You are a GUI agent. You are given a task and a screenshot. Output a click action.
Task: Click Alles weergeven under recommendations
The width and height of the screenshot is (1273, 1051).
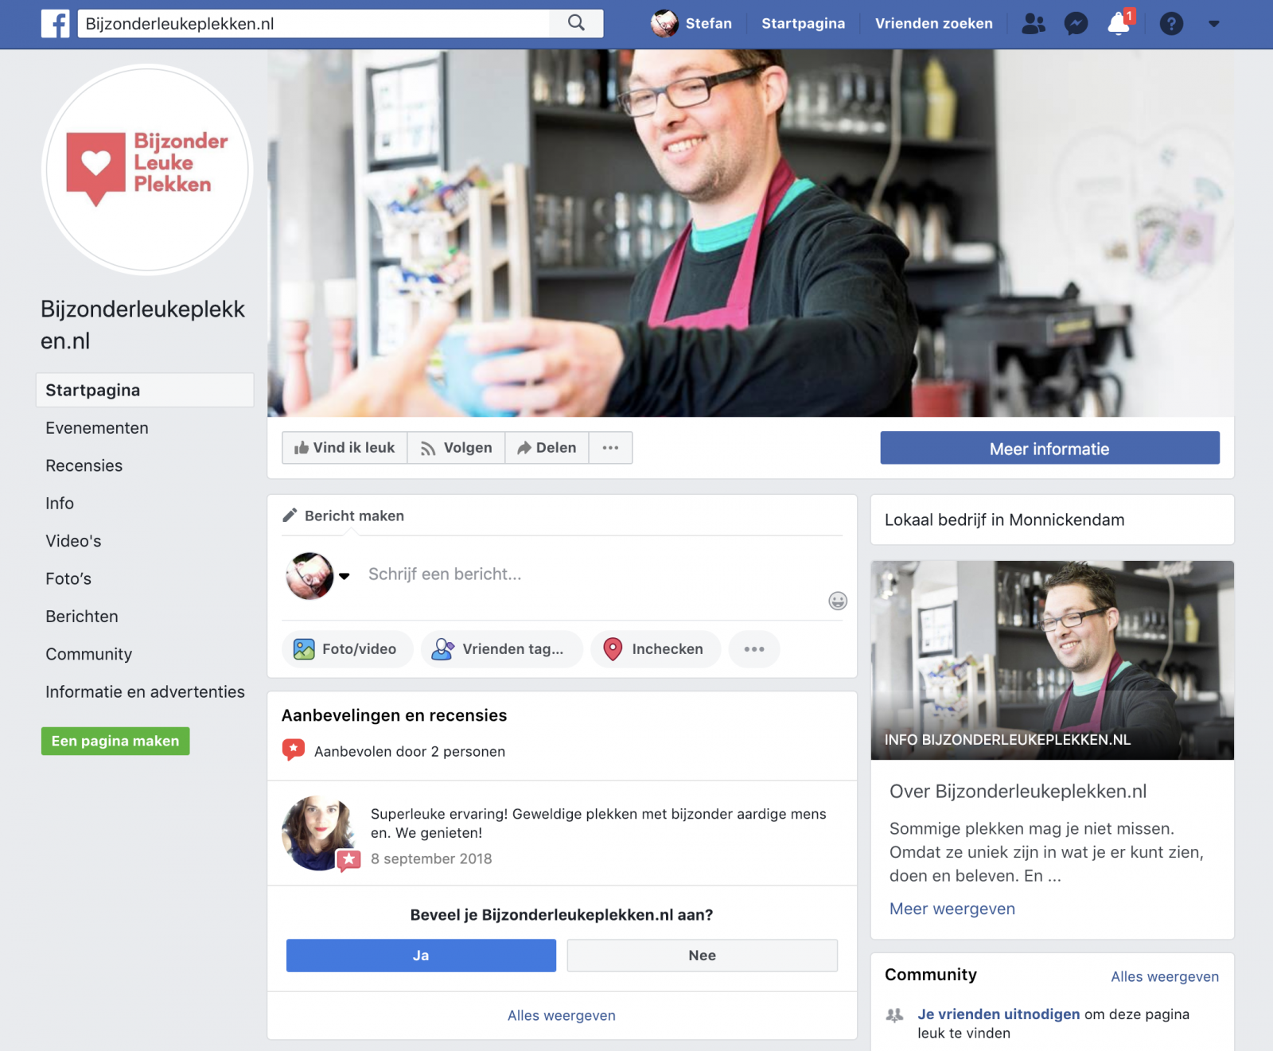[562, 1015]
